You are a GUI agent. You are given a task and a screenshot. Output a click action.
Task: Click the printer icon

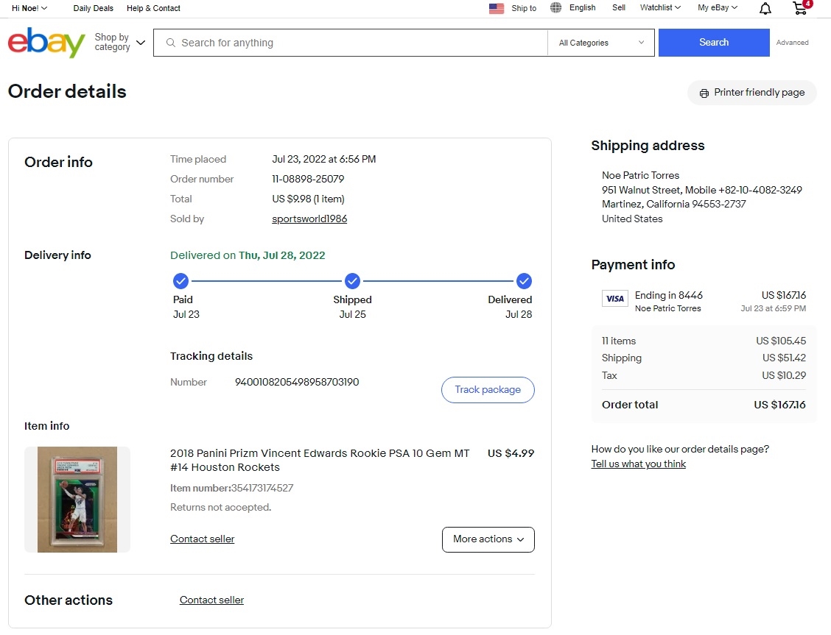pos(704,93)
